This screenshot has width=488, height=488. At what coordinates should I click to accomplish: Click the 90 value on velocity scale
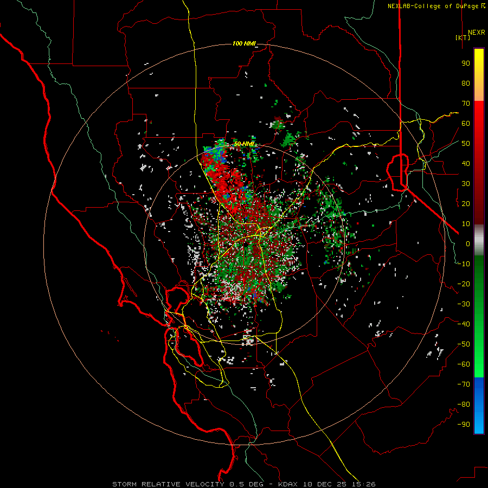[x=466, y=63]
